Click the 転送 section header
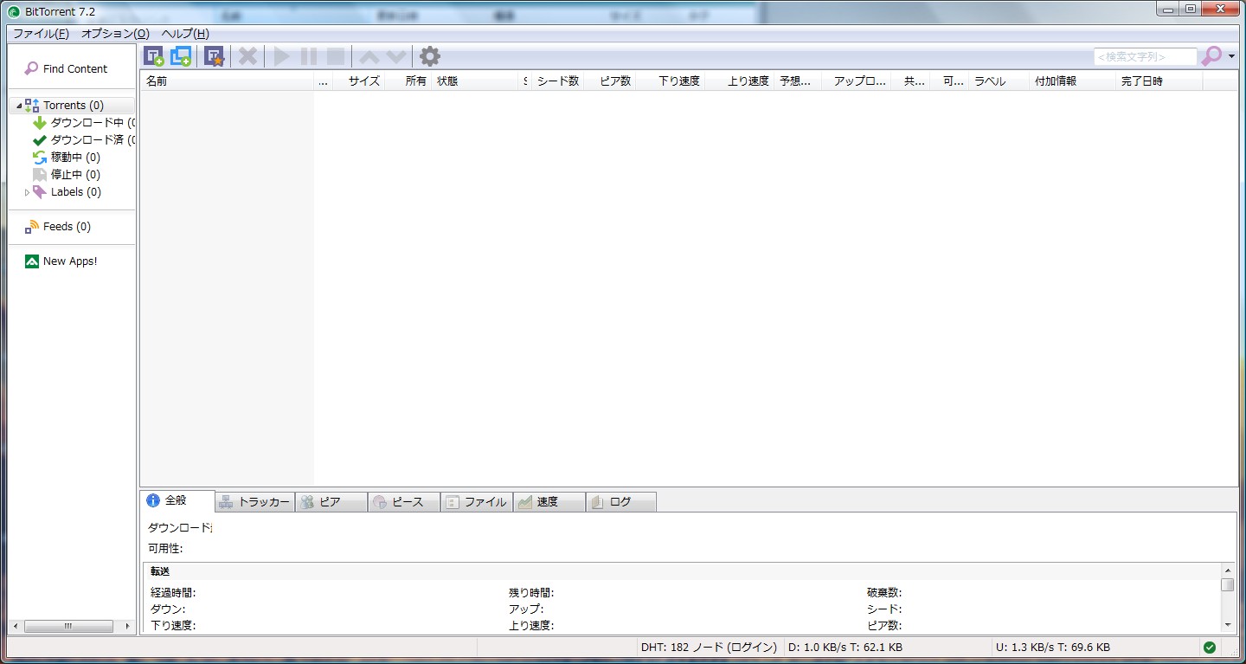The width and height of the screenshot is (1246, 664). [x=160, y=571]
